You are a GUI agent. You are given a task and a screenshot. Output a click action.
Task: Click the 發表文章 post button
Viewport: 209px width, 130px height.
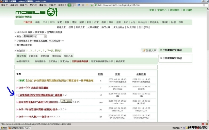click(x=149, y=51)
